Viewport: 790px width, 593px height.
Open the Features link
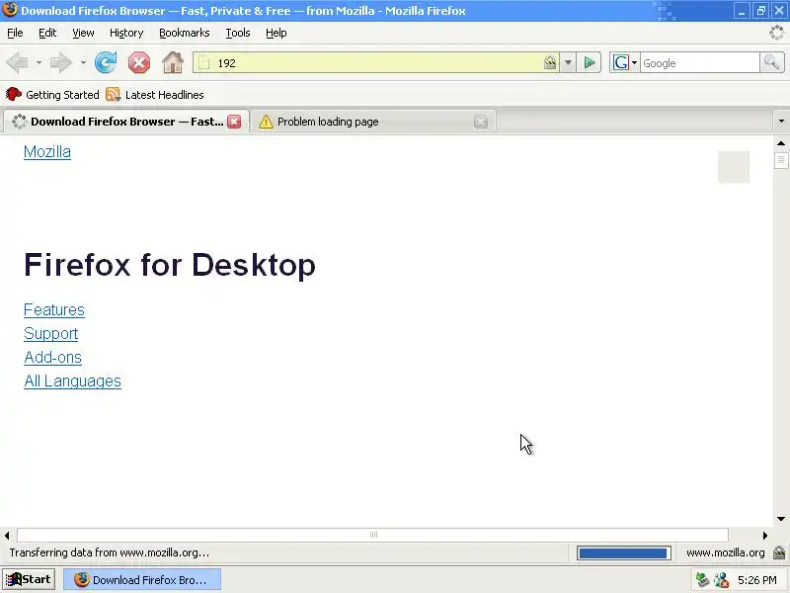tap(54, 309)
